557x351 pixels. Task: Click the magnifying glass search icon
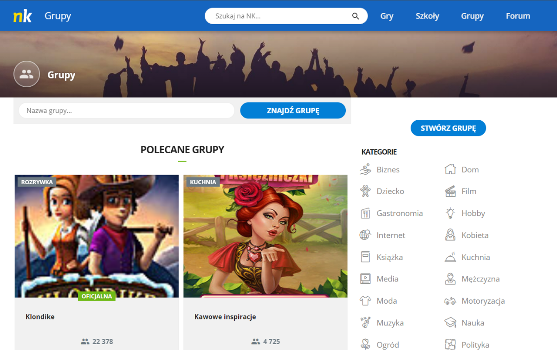356,16
